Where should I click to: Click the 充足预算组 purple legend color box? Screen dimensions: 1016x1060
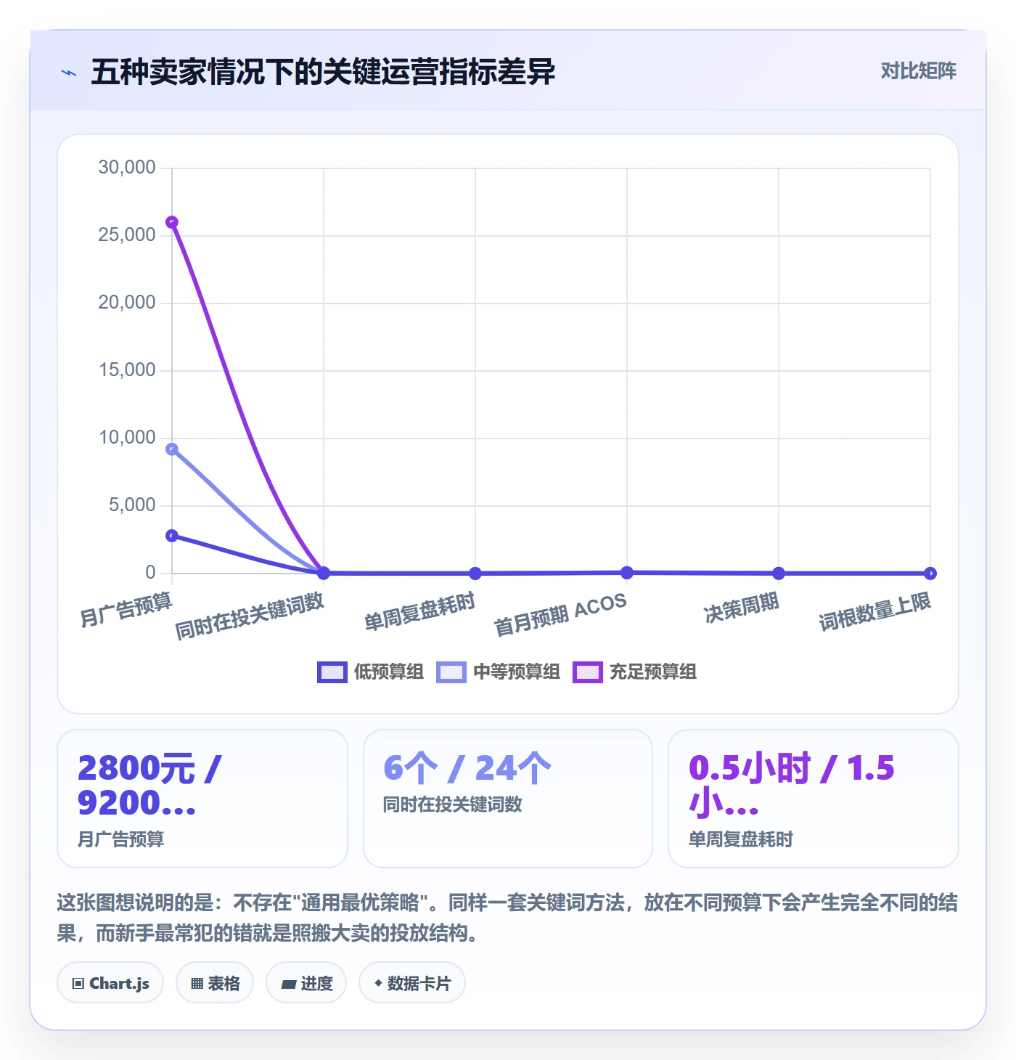click(588, 672)
